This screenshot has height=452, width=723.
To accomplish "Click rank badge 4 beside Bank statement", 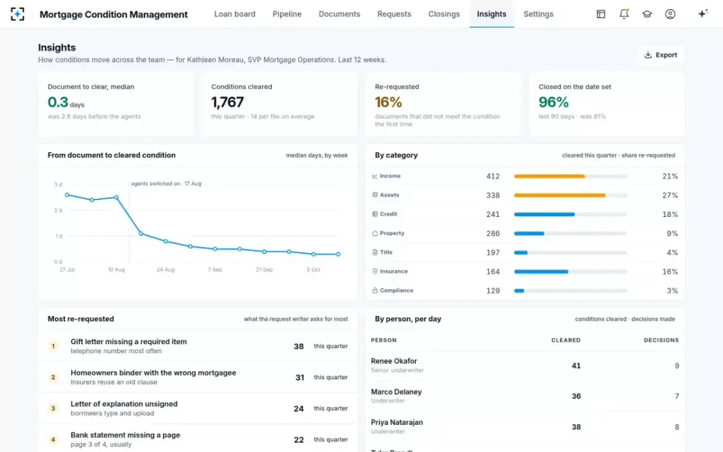I will point(53,439).
